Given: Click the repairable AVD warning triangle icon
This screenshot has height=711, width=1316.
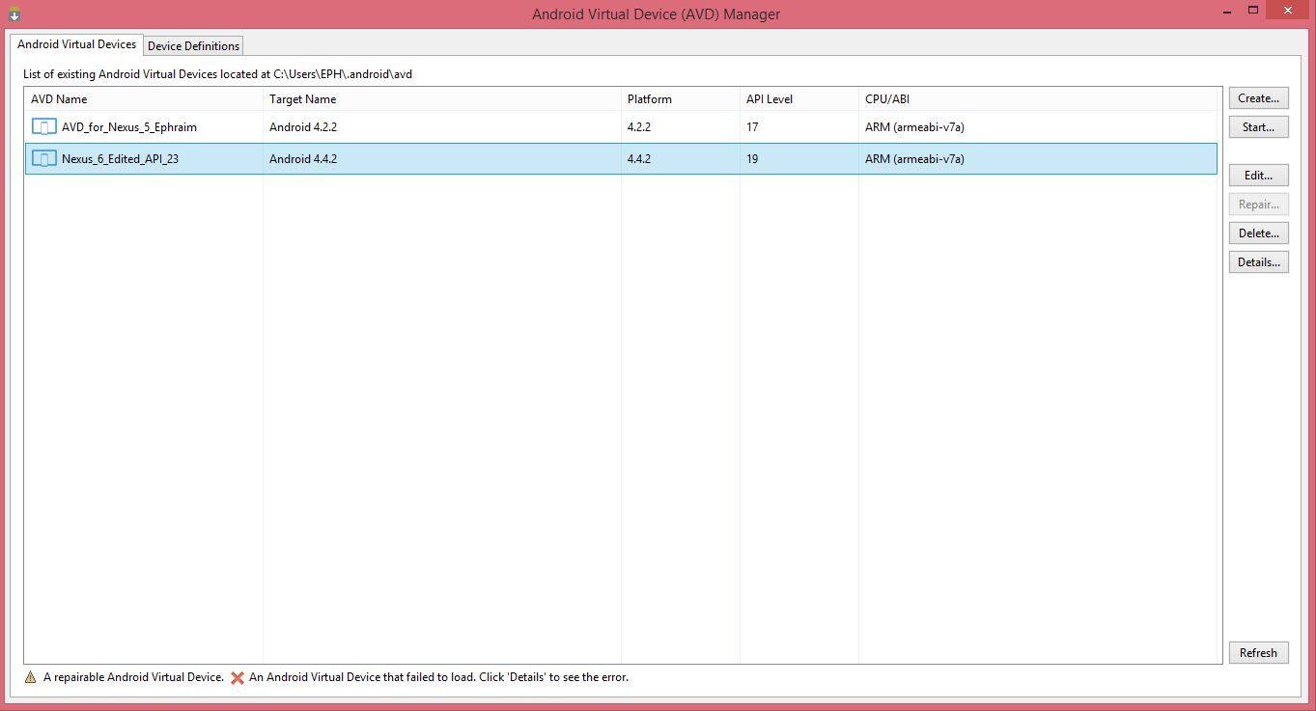Looking at the screenshot, I should pos(30,677).
